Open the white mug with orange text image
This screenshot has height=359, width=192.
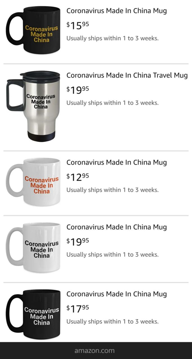tap(33, 182)
